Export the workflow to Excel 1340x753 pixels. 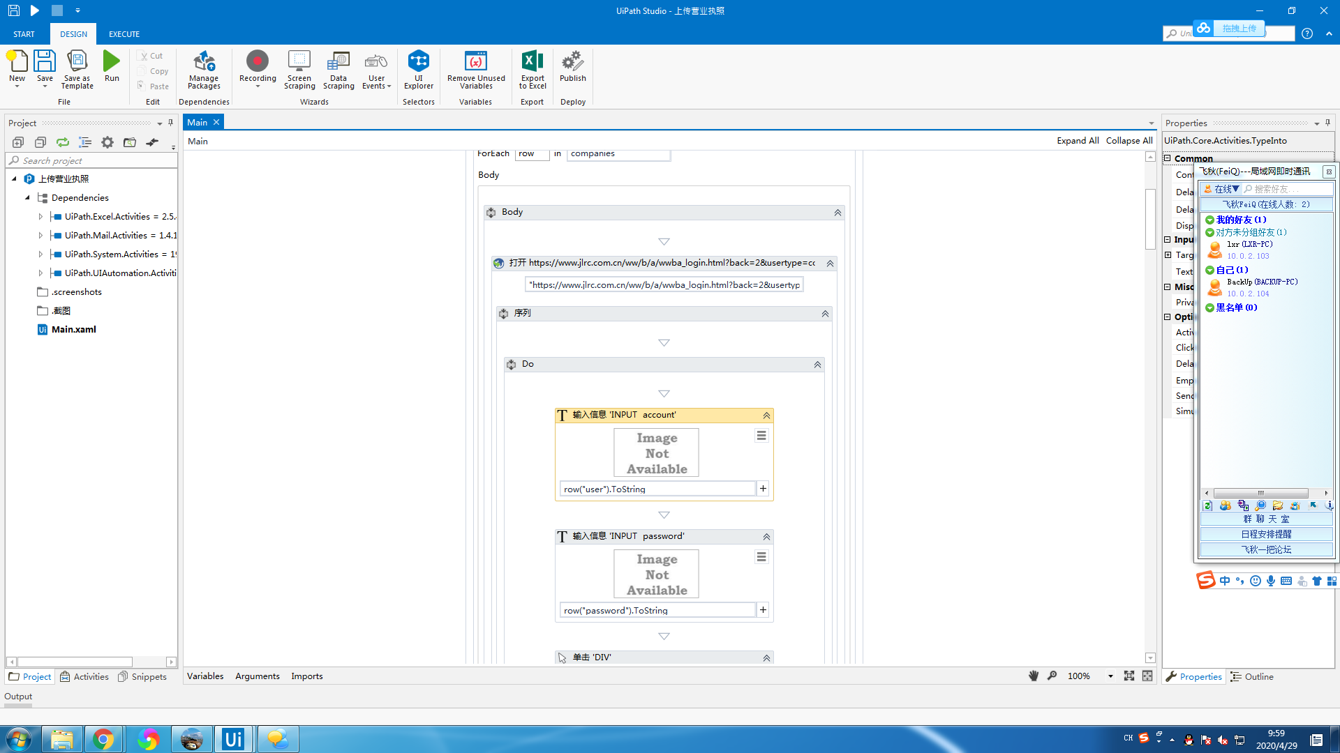point(532,70)
